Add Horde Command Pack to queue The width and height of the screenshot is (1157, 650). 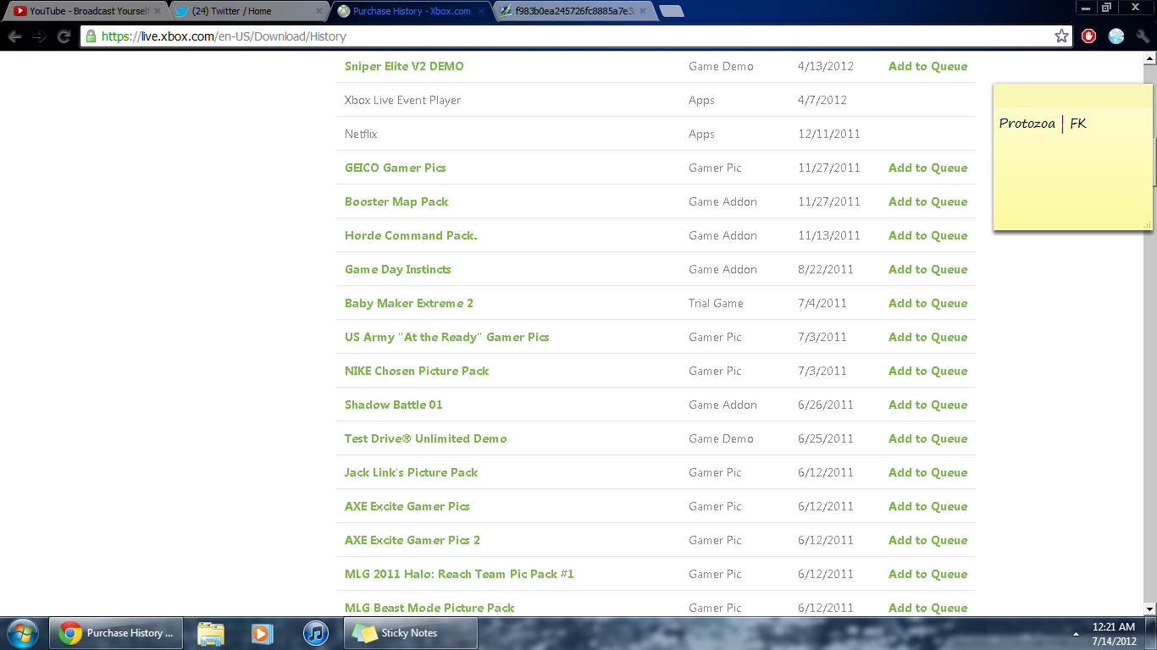tap(927, 235)
